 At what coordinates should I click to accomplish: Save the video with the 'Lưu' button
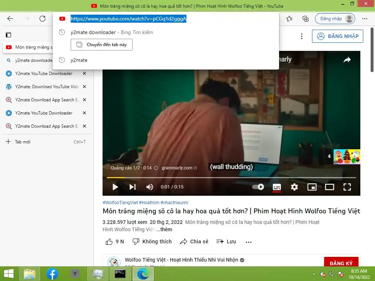[x=226, y=241]
